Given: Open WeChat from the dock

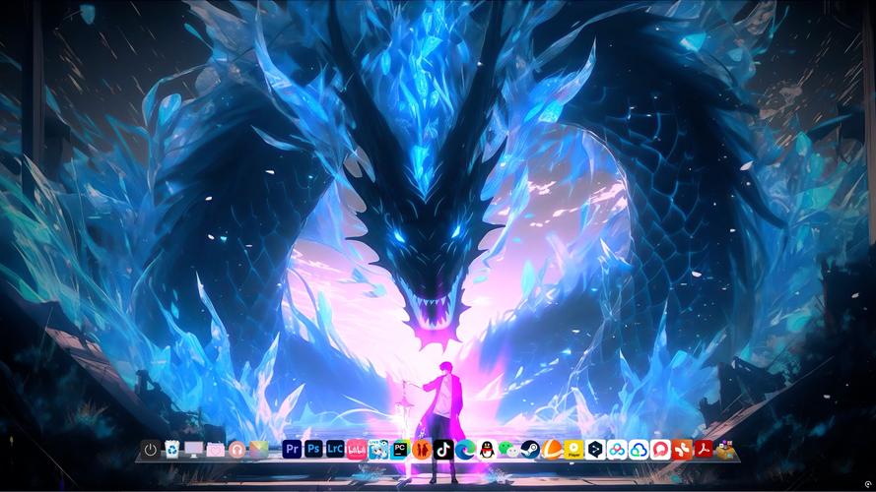Looking at the screenshot, I should pyautogui.click(x=507, y=449).
